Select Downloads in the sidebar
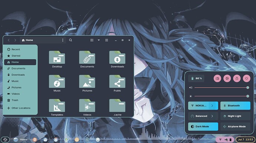 [20, 75]
